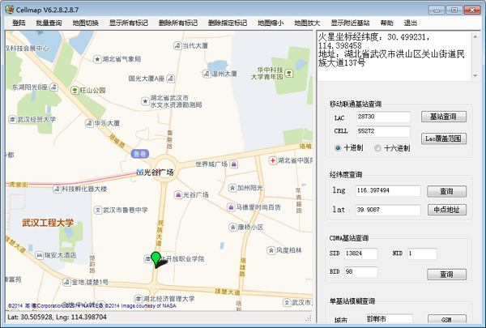486x328 pixels.
Task: Click the LAC input field
Action: 383,117
